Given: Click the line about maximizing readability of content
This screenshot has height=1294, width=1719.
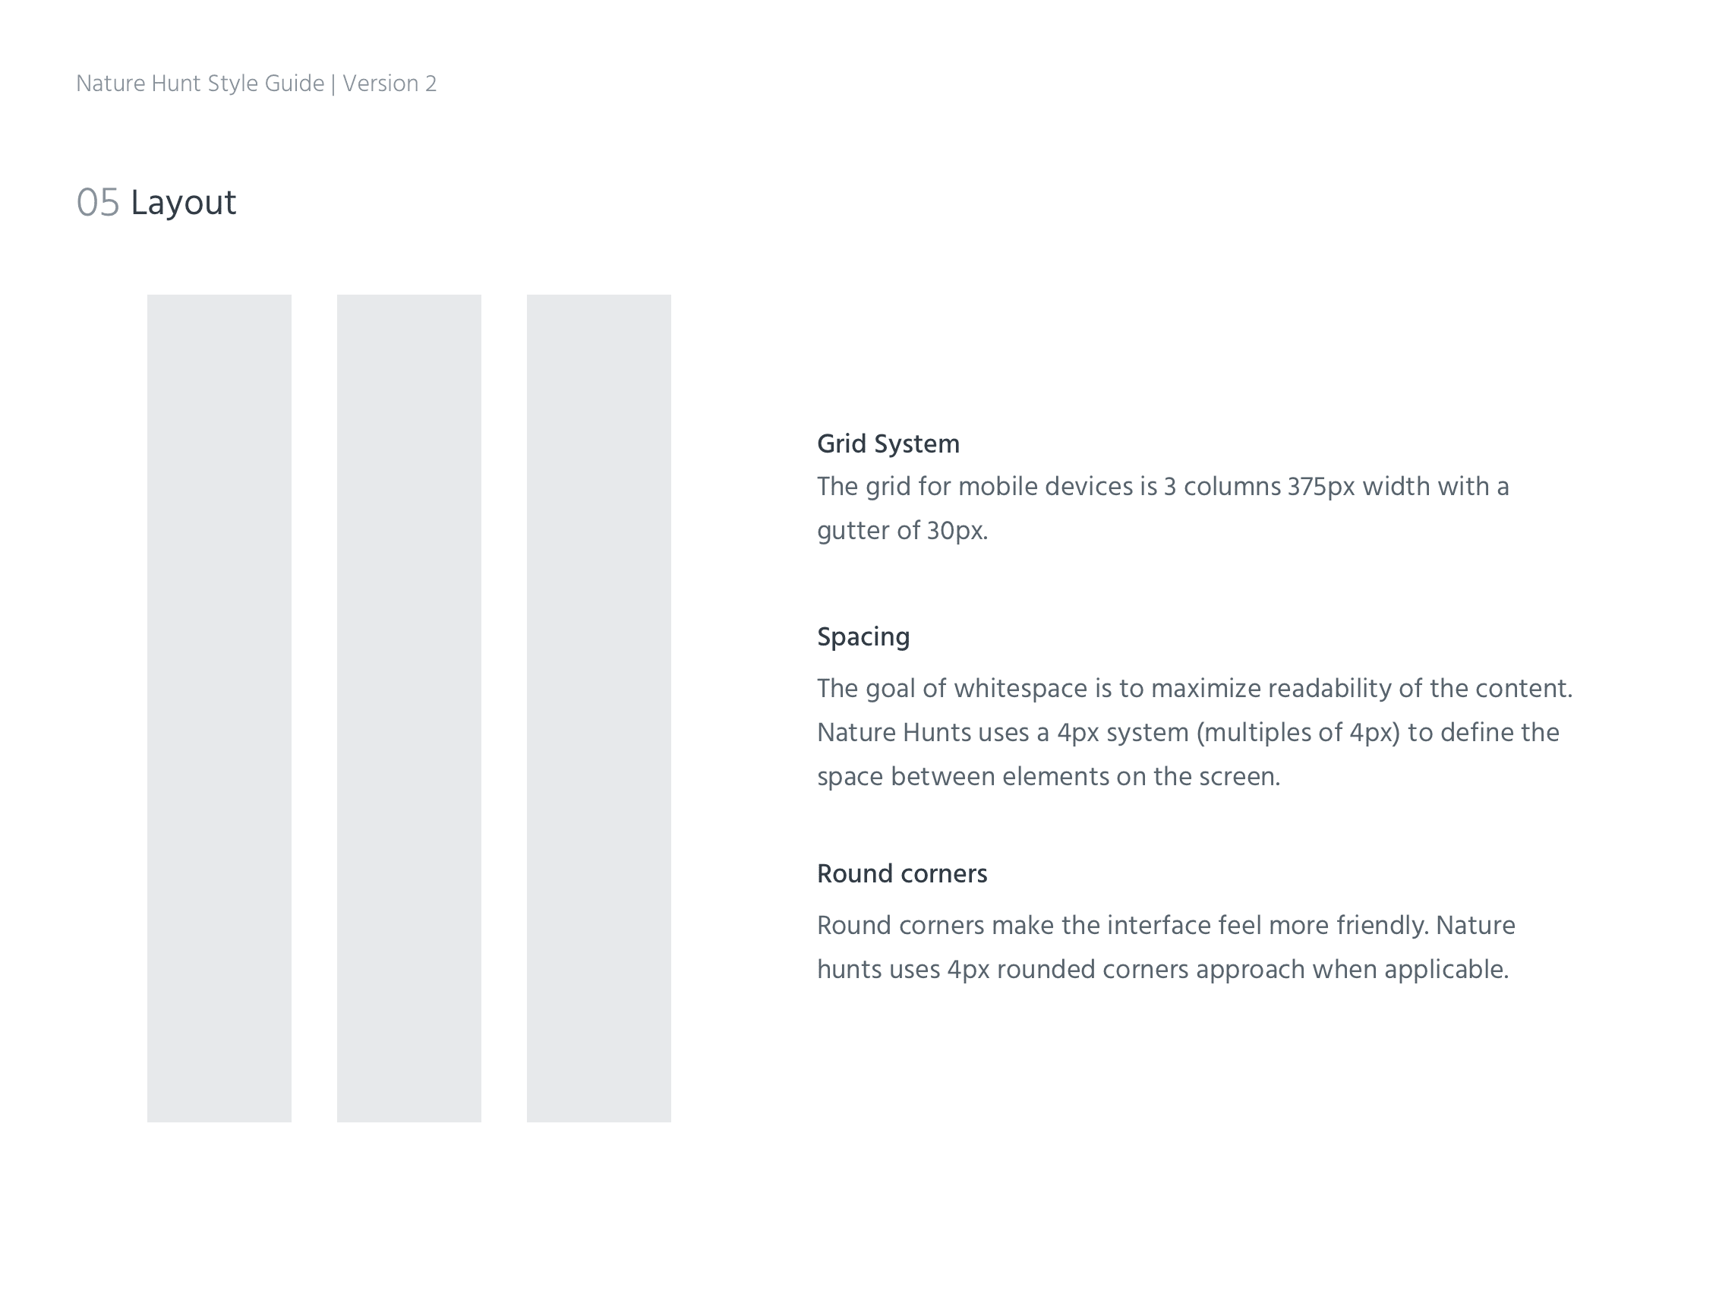Looking at the screenshot, I should [x=1194, y=689].
